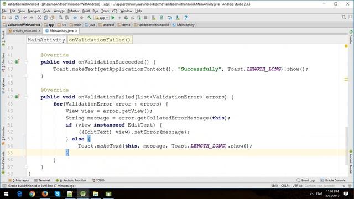
Task: Open the File menu
Action: tap(4, 11)
